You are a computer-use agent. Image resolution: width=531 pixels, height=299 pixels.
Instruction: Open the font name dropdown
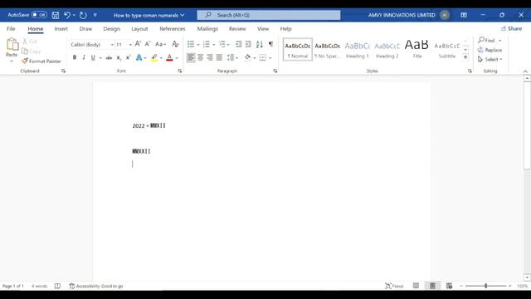tap(112, 45)
